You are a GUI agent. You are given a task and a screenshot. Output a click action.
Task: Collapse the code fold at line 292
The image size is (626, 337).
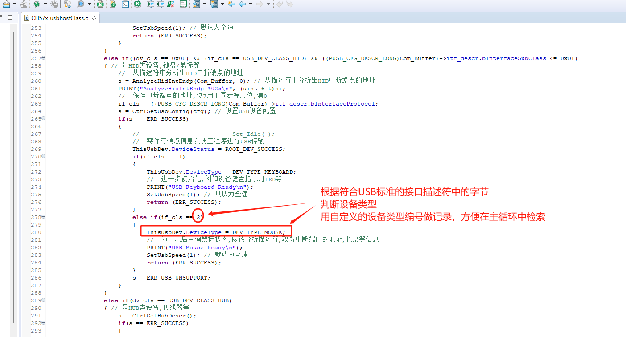tap(44, 323)
